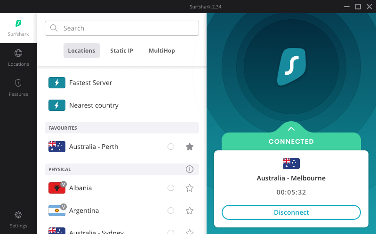Click the Search input field
Viewport: 376px width, 234px height.
pos(127,28)
